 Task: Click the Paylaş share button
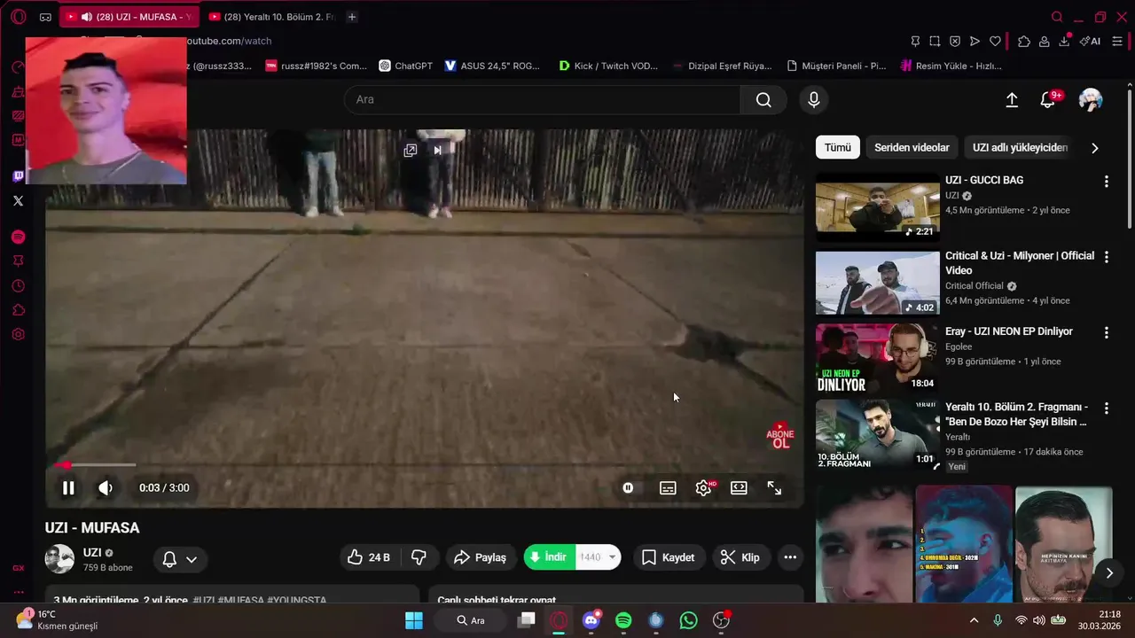481,557
